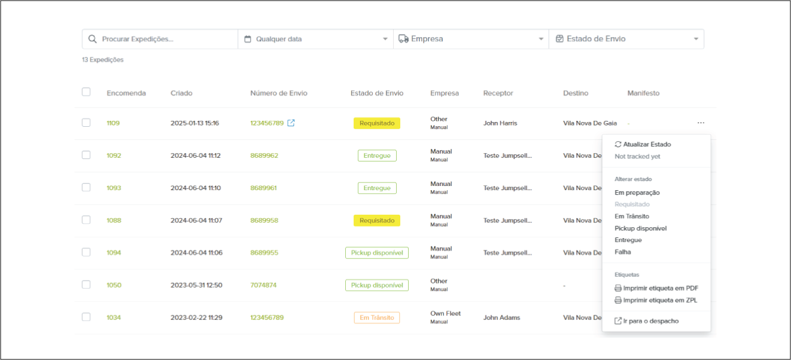Open the three-dot menu for order 1109
The height and width of the screenshot is (360, 791).
click(x=701, y=123)
